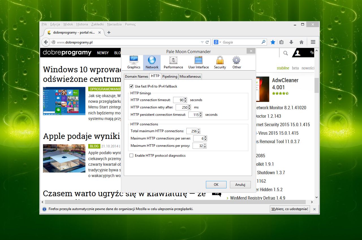Image resolution: width=362 pixels, height=240 pixels.
Task: Click the page vertical scrollbar thumb
Action: click(316, 85)
